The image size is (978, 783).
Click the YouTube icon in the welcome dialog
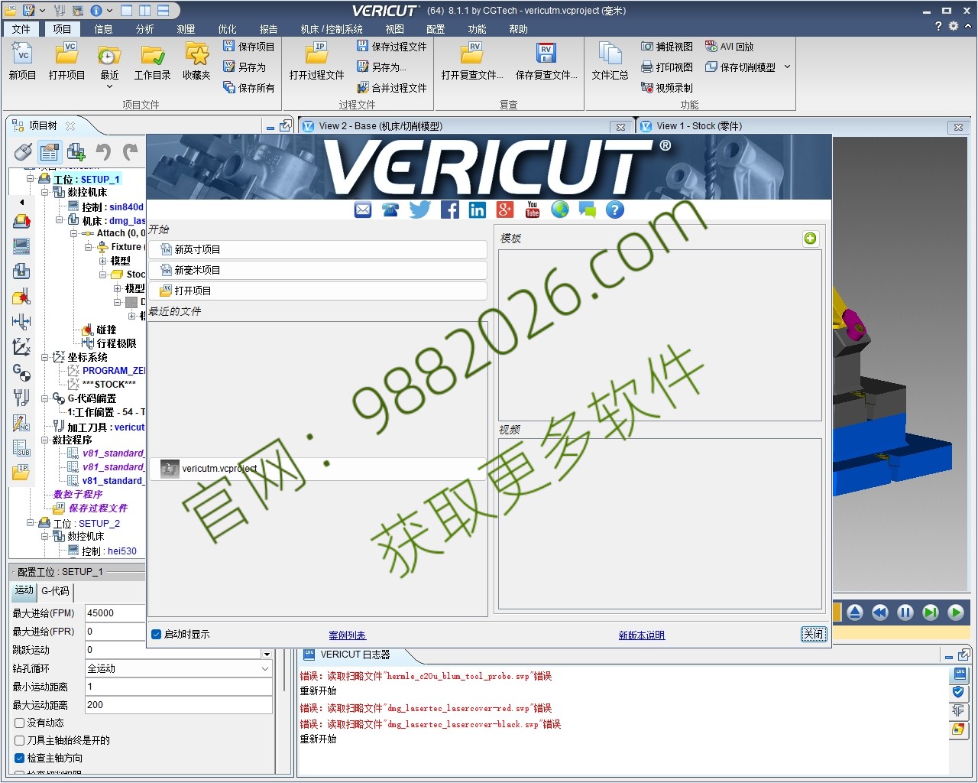pos(533,210)
